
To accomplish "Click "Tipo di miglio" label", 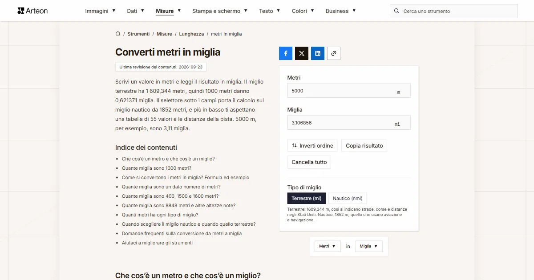I will 304,188.
